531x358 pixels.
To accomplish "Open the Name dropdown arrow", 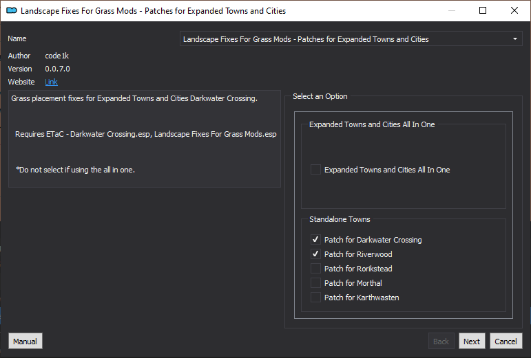I will coord(514,39).
